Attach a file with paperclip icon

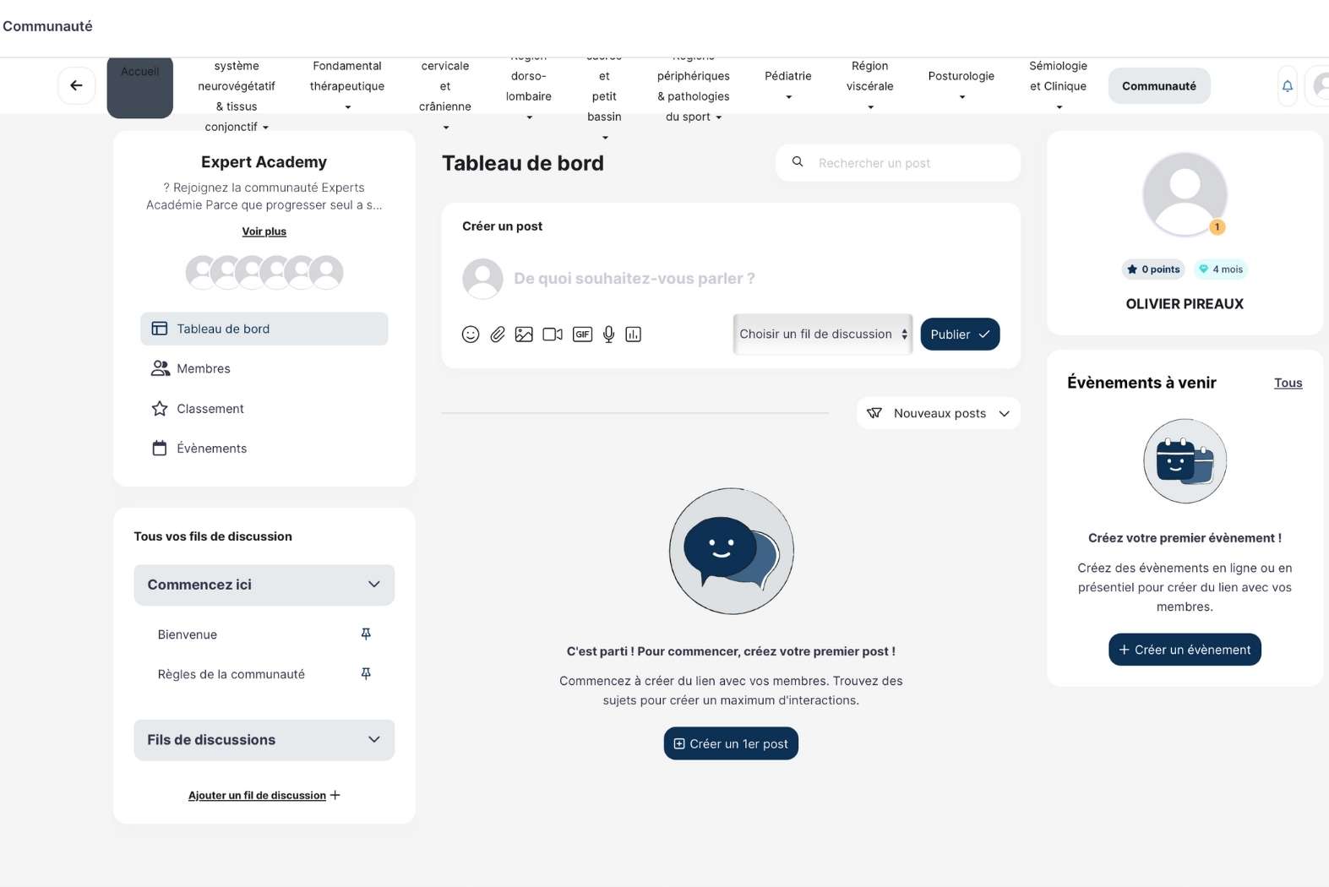coord(498,335)
